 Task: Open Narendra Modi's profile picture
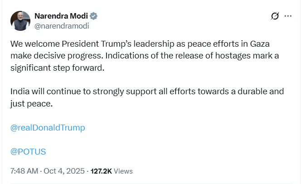(20, 21)
